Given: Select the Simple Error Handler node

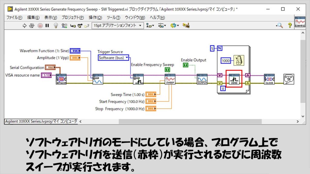Looking at the screenshot, I should 289,79.
